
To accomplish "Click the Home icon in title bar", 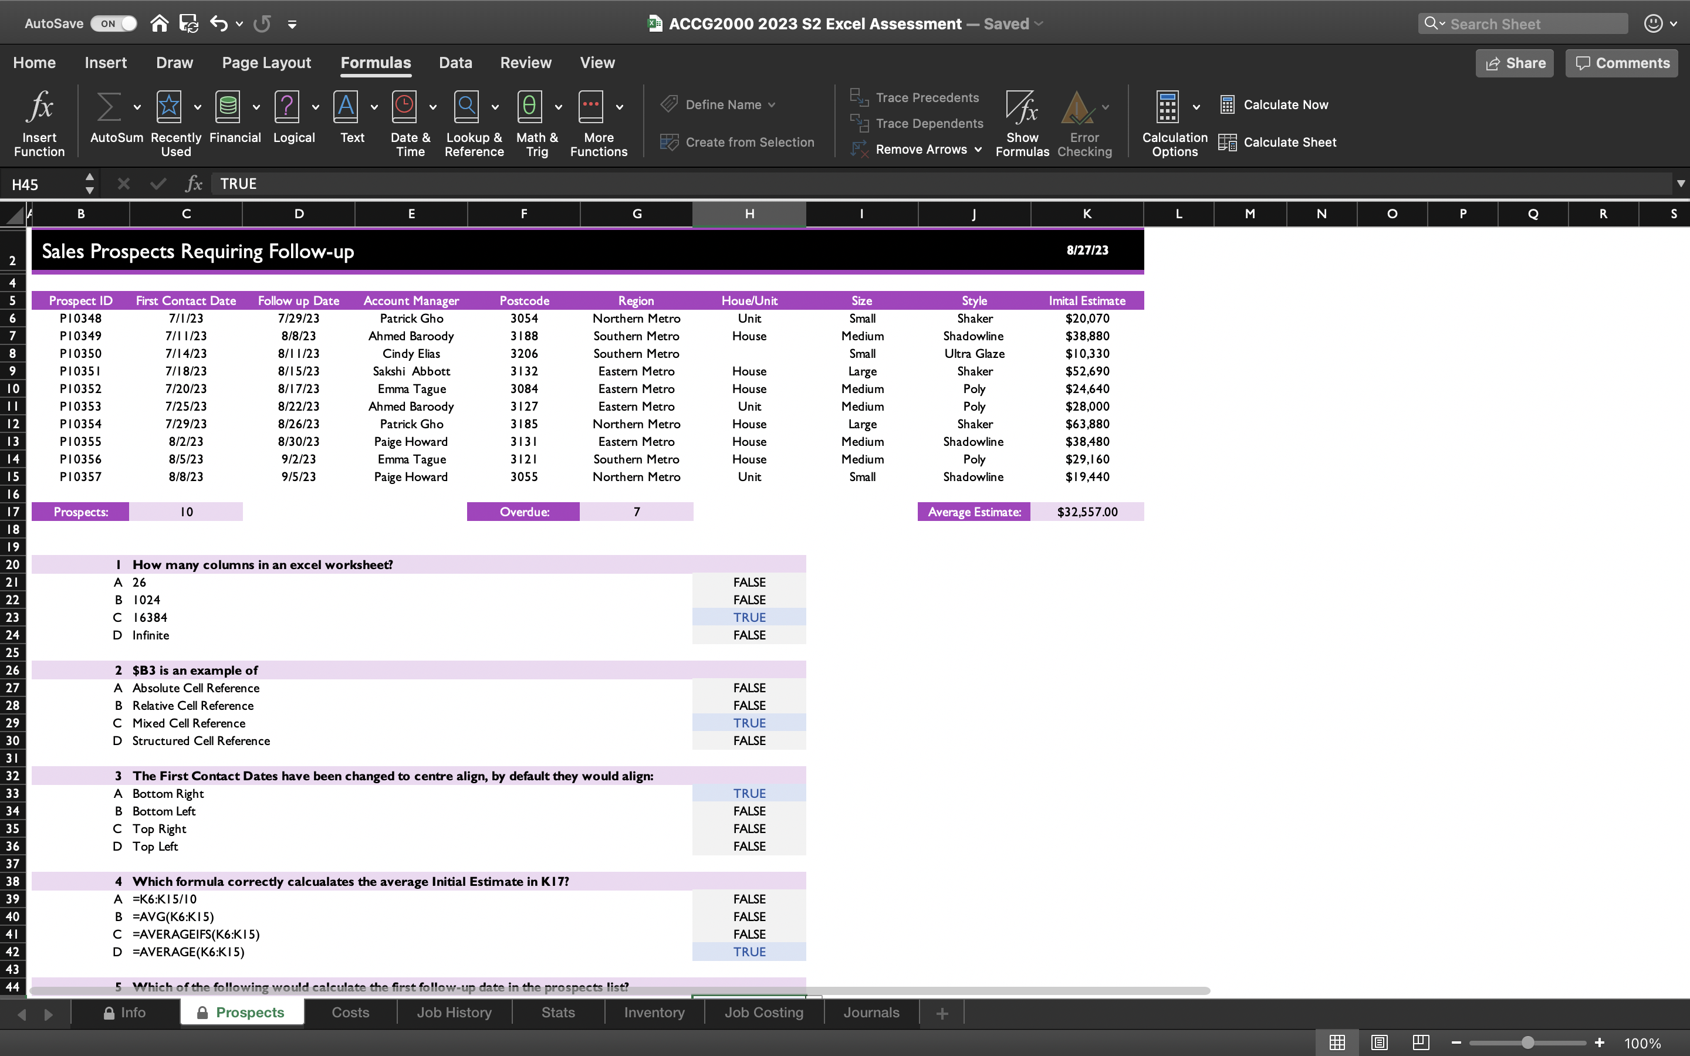I will tap(159, 23).
